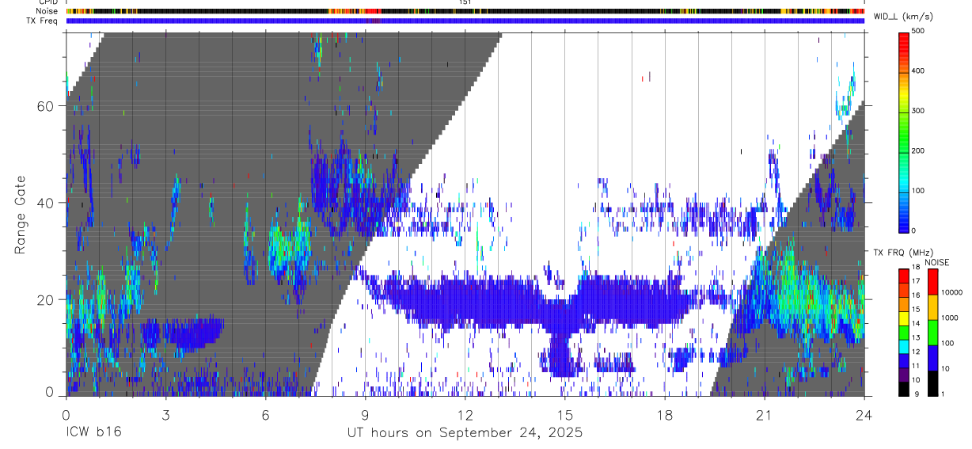Click the '21' hour tick on the time axis
This screenshot has width=972, height=449.
(x=764, y=414)
